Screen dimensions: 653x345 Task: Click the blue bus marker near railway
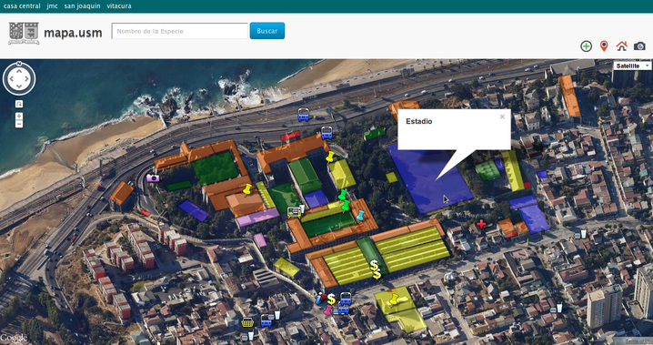pyautogui.click(x=303, y=115)
